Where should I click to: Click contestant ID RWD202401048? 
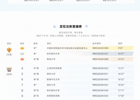tap(100, 59)
